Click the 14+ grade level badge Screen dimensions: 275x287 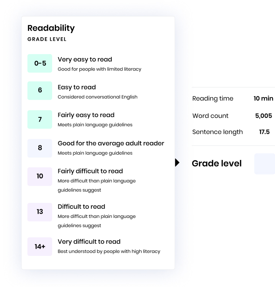click(40, 247)
